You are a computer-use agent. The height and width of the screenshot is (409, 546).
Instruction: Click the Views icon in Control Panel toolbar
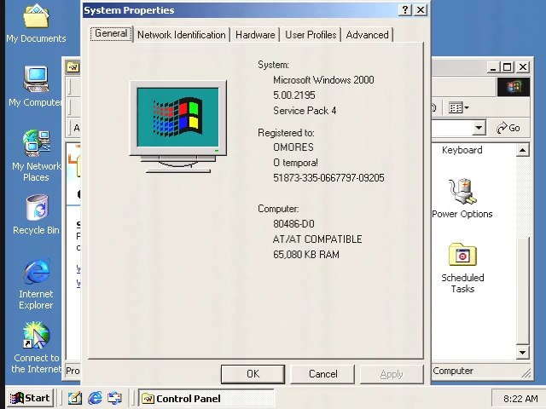click(x=456, y=108)
